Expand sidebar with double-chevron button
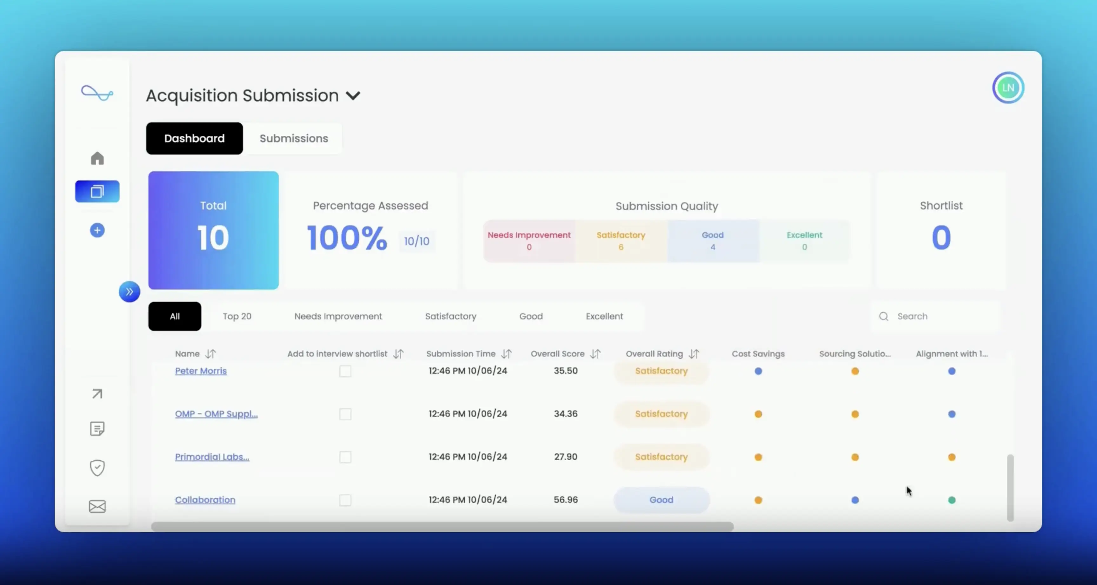Screen dimensions: 1097x585 click(130, 292)
